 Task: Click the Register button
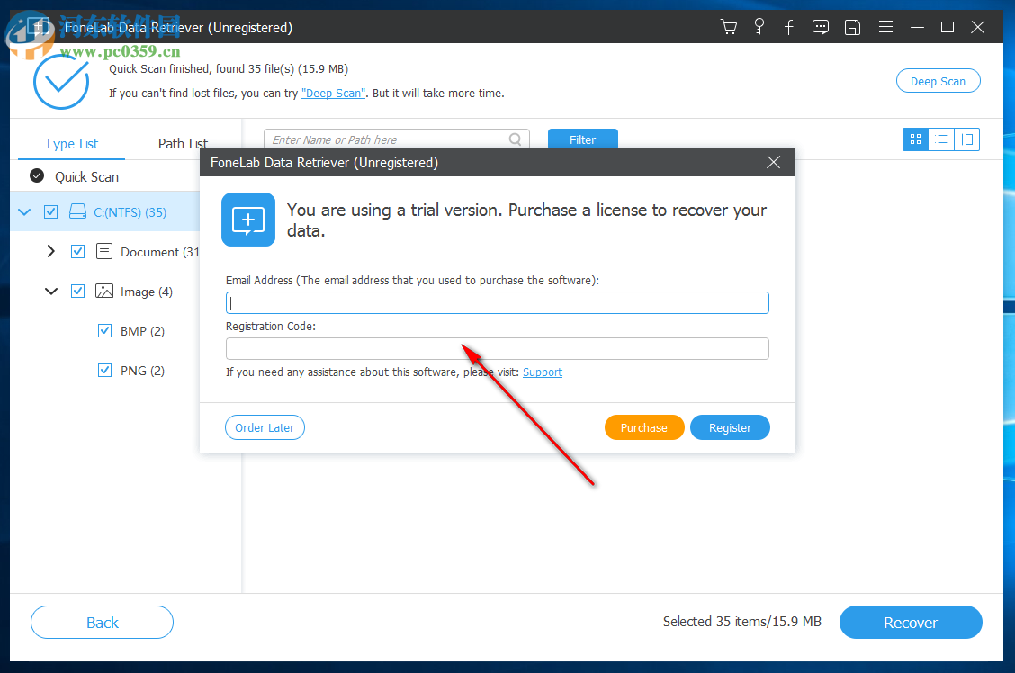[730, 427]
